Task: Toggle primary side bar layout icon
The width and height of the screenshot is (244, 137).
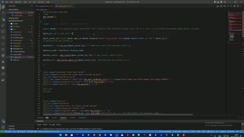Action: (x=215, y=2)
